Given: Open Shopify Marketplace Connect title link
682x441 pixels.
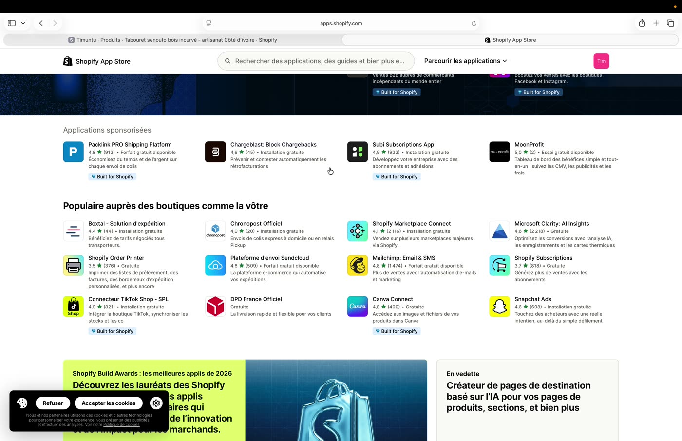Looking at the screenshot, I should 412,224.
